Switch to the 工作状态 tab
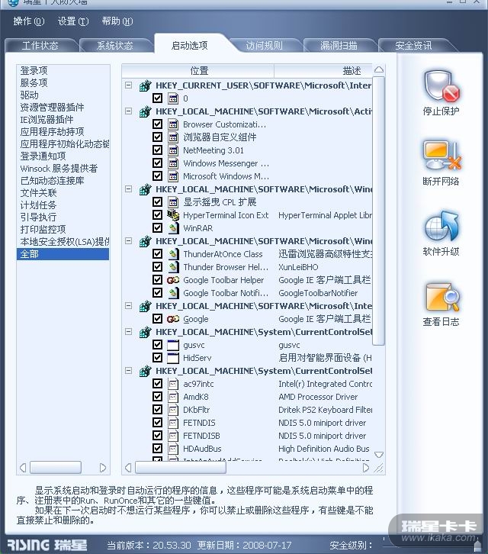 (40, 46)
